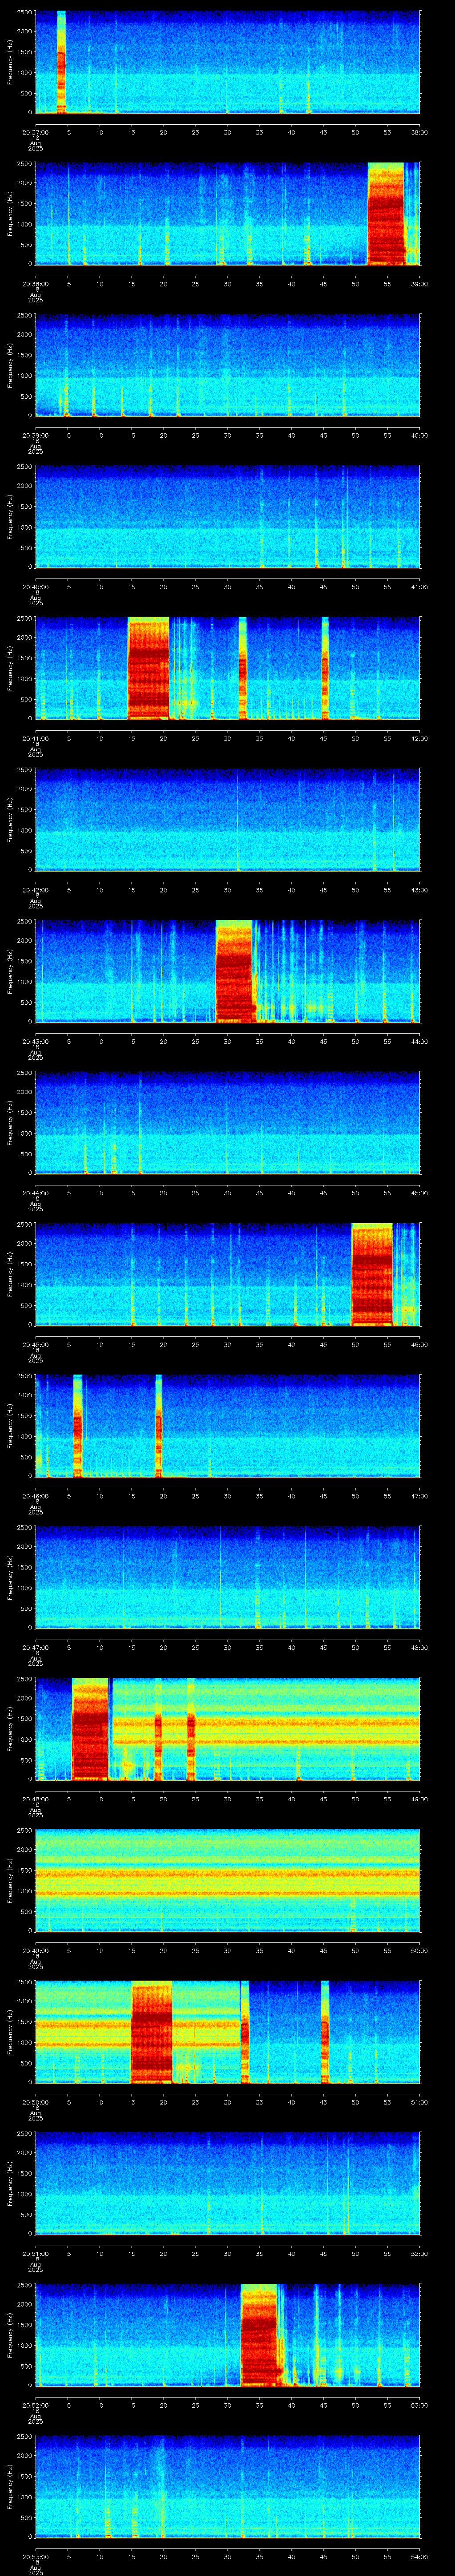This screenshot has width=455, height=2576.
Task: Select the red burst in the 20:37:00 spectrogram
Action: [61, 62]
